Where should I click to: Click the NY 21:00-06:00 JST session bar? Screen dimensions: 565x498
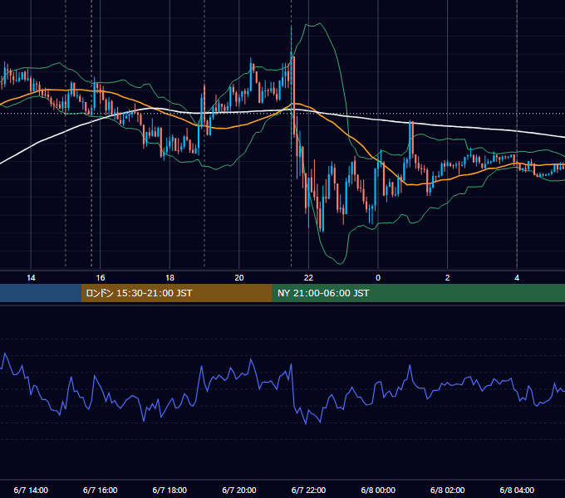(x=418, y=293)
